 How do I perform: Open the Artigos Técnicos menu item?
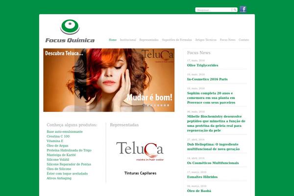pos(206,40)
